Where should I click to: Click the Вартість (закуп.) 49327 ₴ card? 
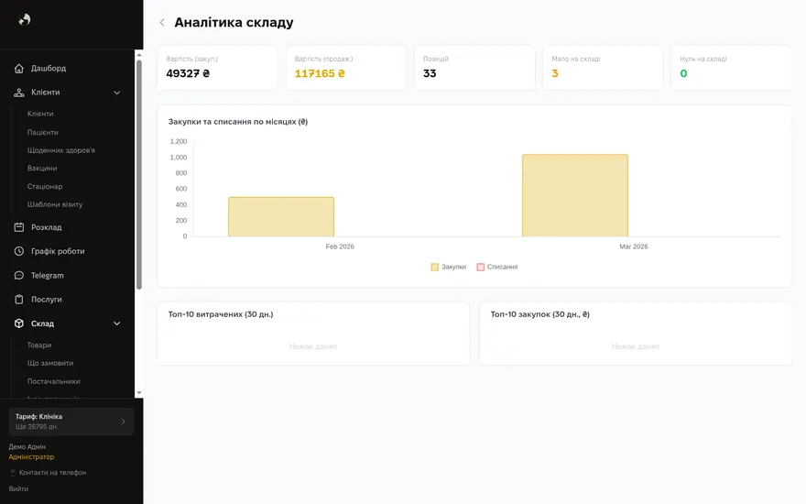tap(217, 68)
